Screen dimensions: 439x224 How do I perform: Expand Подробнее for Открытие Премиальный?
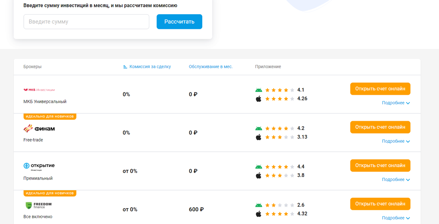pos(396,179)
